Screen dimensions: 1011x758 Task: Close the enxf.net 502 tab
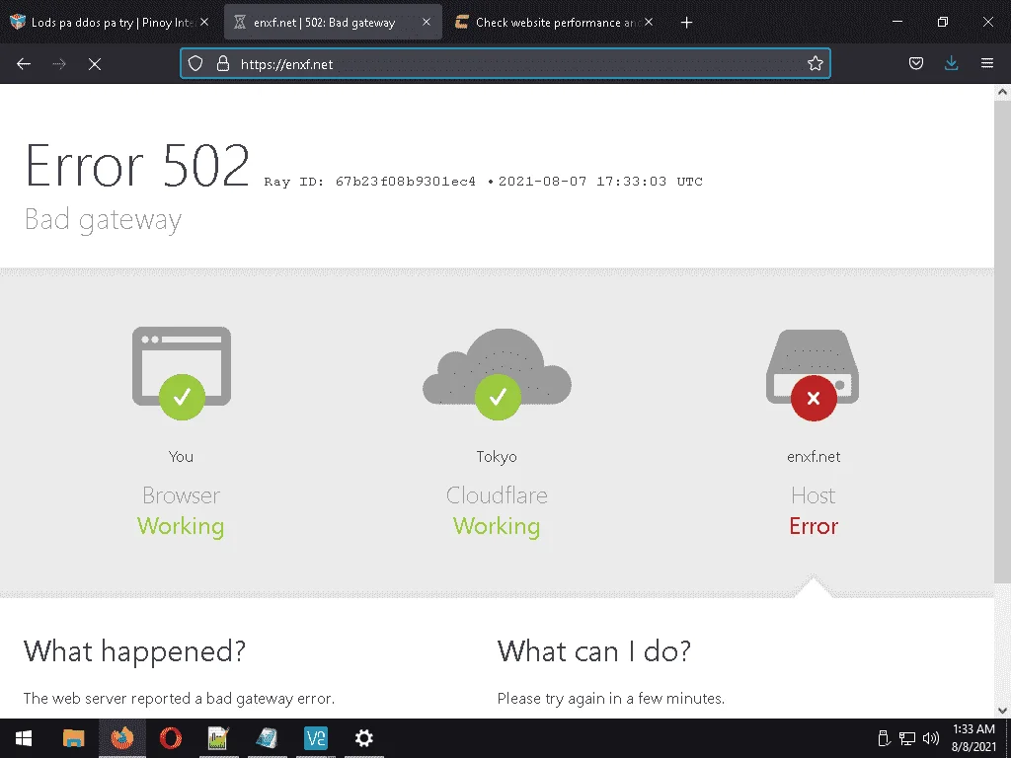pos(427,22)
